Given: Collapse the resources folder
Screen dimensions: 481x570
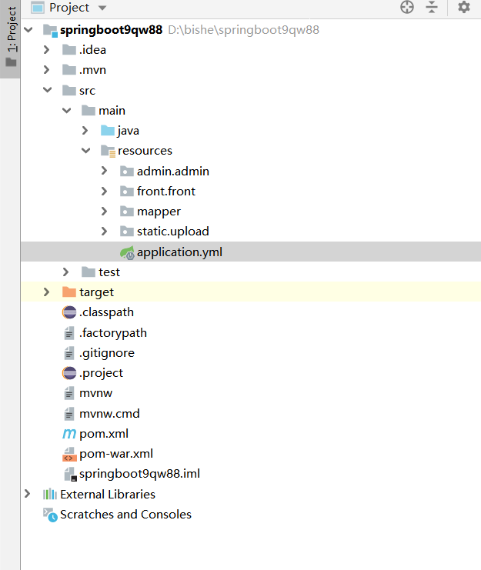Looking at the screenshot, I should [x=85, y=151].
